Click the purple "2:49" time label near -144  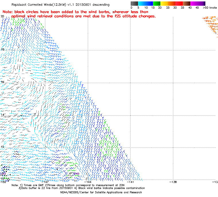coord(76,174)
